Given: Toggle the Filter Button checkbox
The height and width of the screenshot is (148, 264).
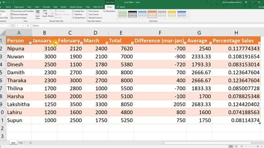Looking at the screenshot, I should 104,11.
